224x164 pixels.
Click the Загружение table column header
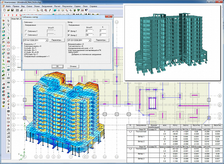point(141,126)
